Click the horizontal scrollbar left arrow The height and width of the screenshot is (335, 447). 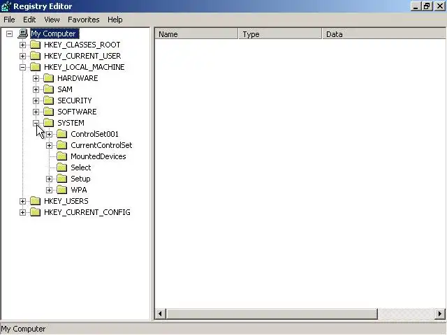160,314
